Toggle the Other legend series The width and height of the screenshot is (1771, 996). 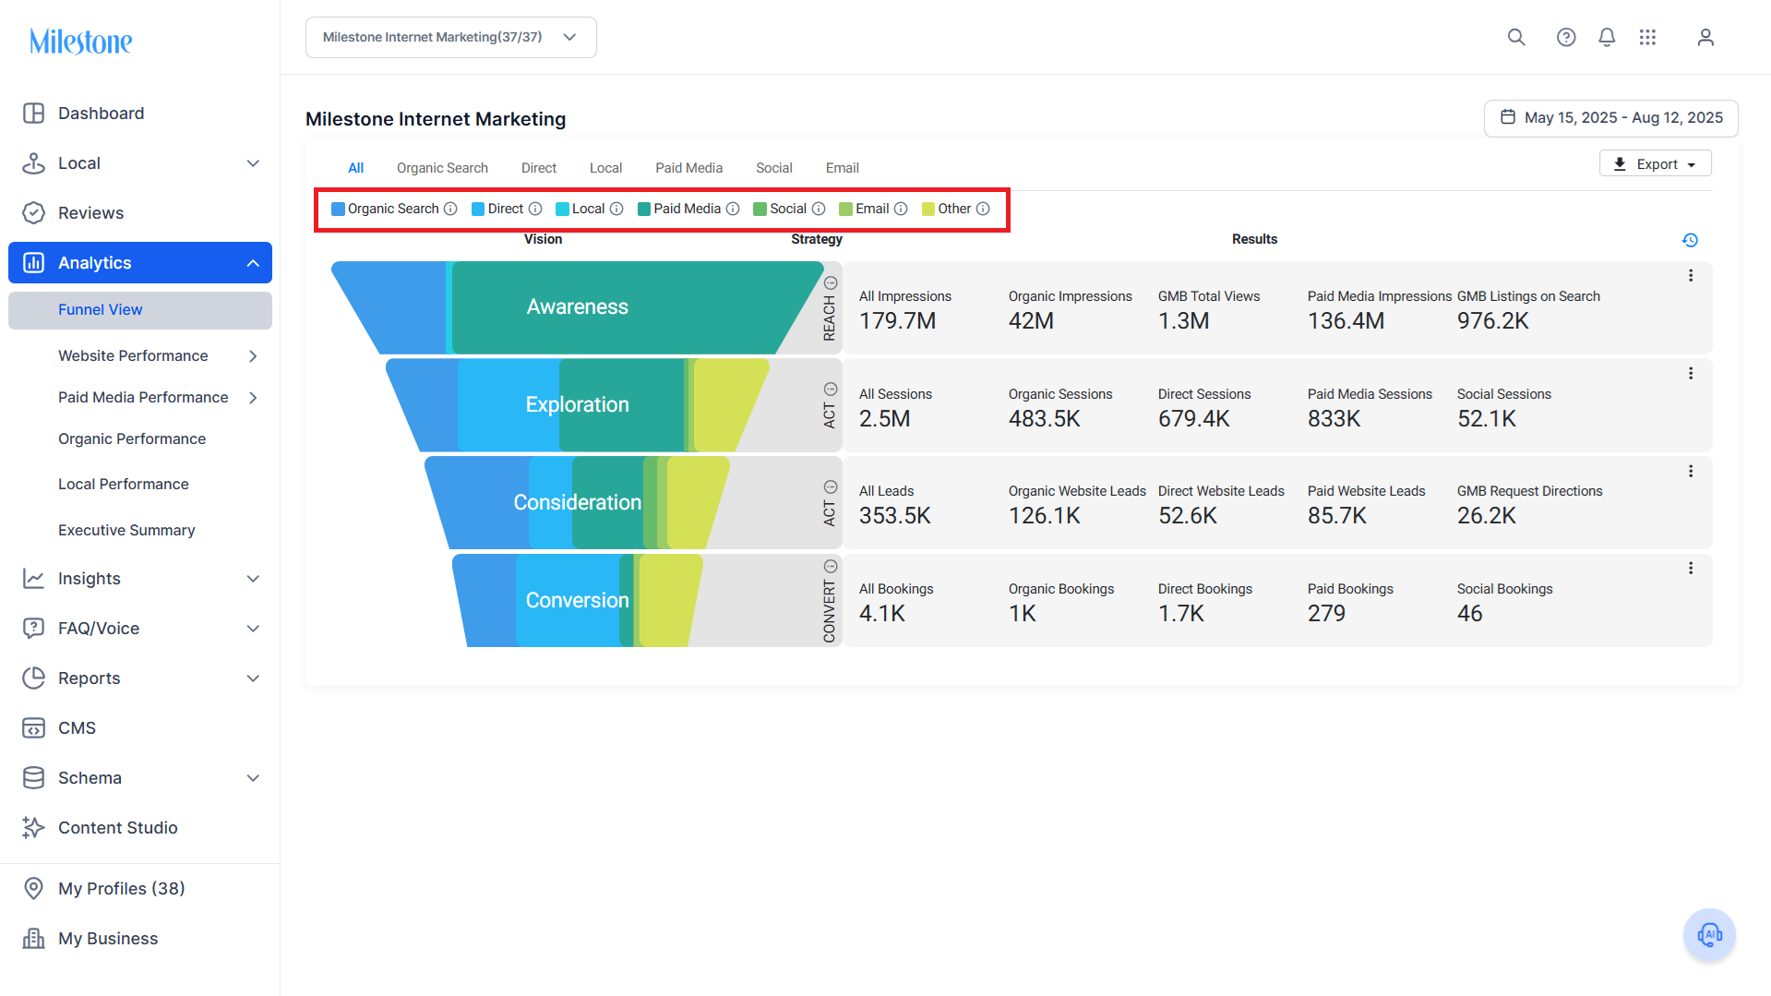pyautogui.click(x=947, y=209)
